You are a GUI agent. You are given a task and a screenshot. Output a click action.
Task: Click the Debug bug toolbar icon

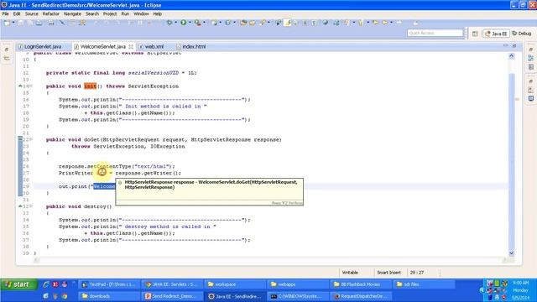tap(169, 23)
